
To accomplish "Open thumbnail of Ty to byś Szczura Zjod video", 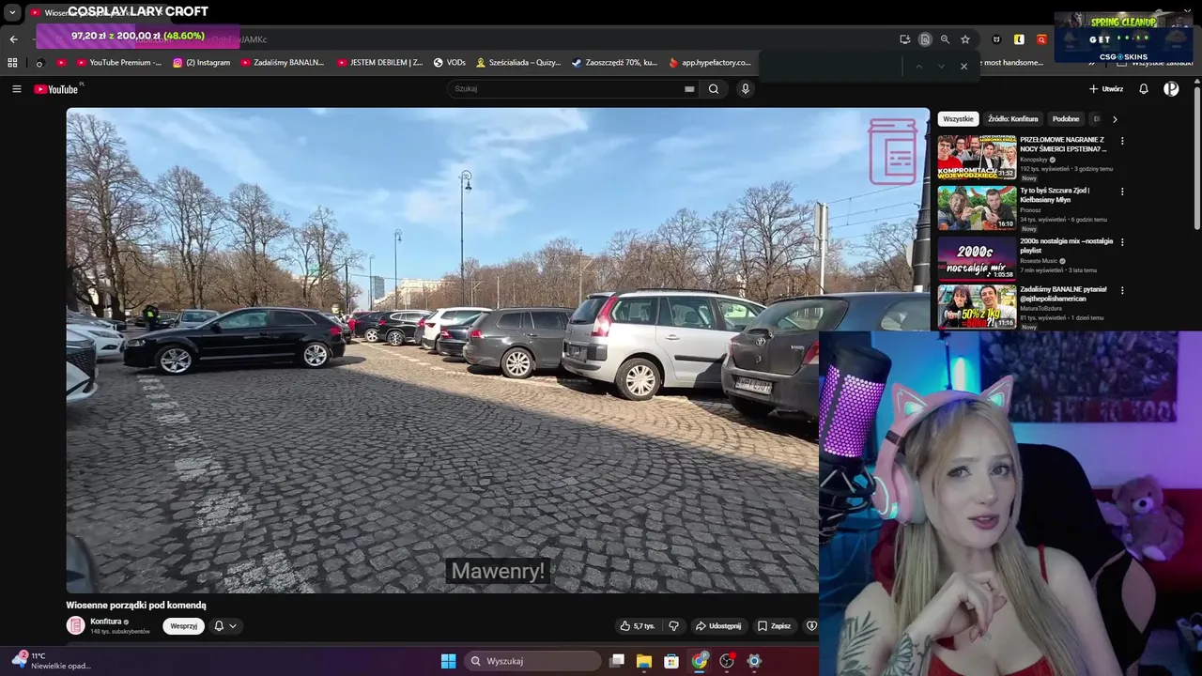I will coord(977,207).
